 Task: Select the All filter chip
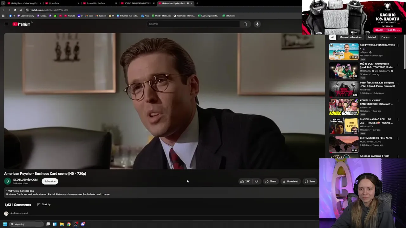pos(333,37)
